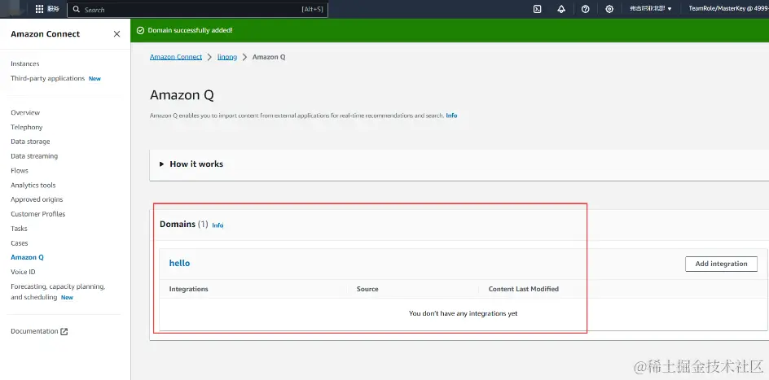This screenshot has width=769, height=380.
Task: Select Amazon Q in the sidebar
Action: (x=28, y=258)
